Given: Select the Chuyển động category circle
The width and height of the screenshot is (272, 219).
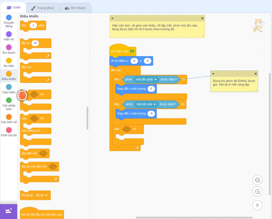Looking at the screenshot, I should tap(9, 17).
